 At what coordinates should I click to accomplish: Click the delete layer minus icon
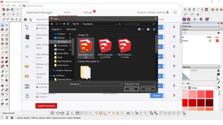click(185, 33)
